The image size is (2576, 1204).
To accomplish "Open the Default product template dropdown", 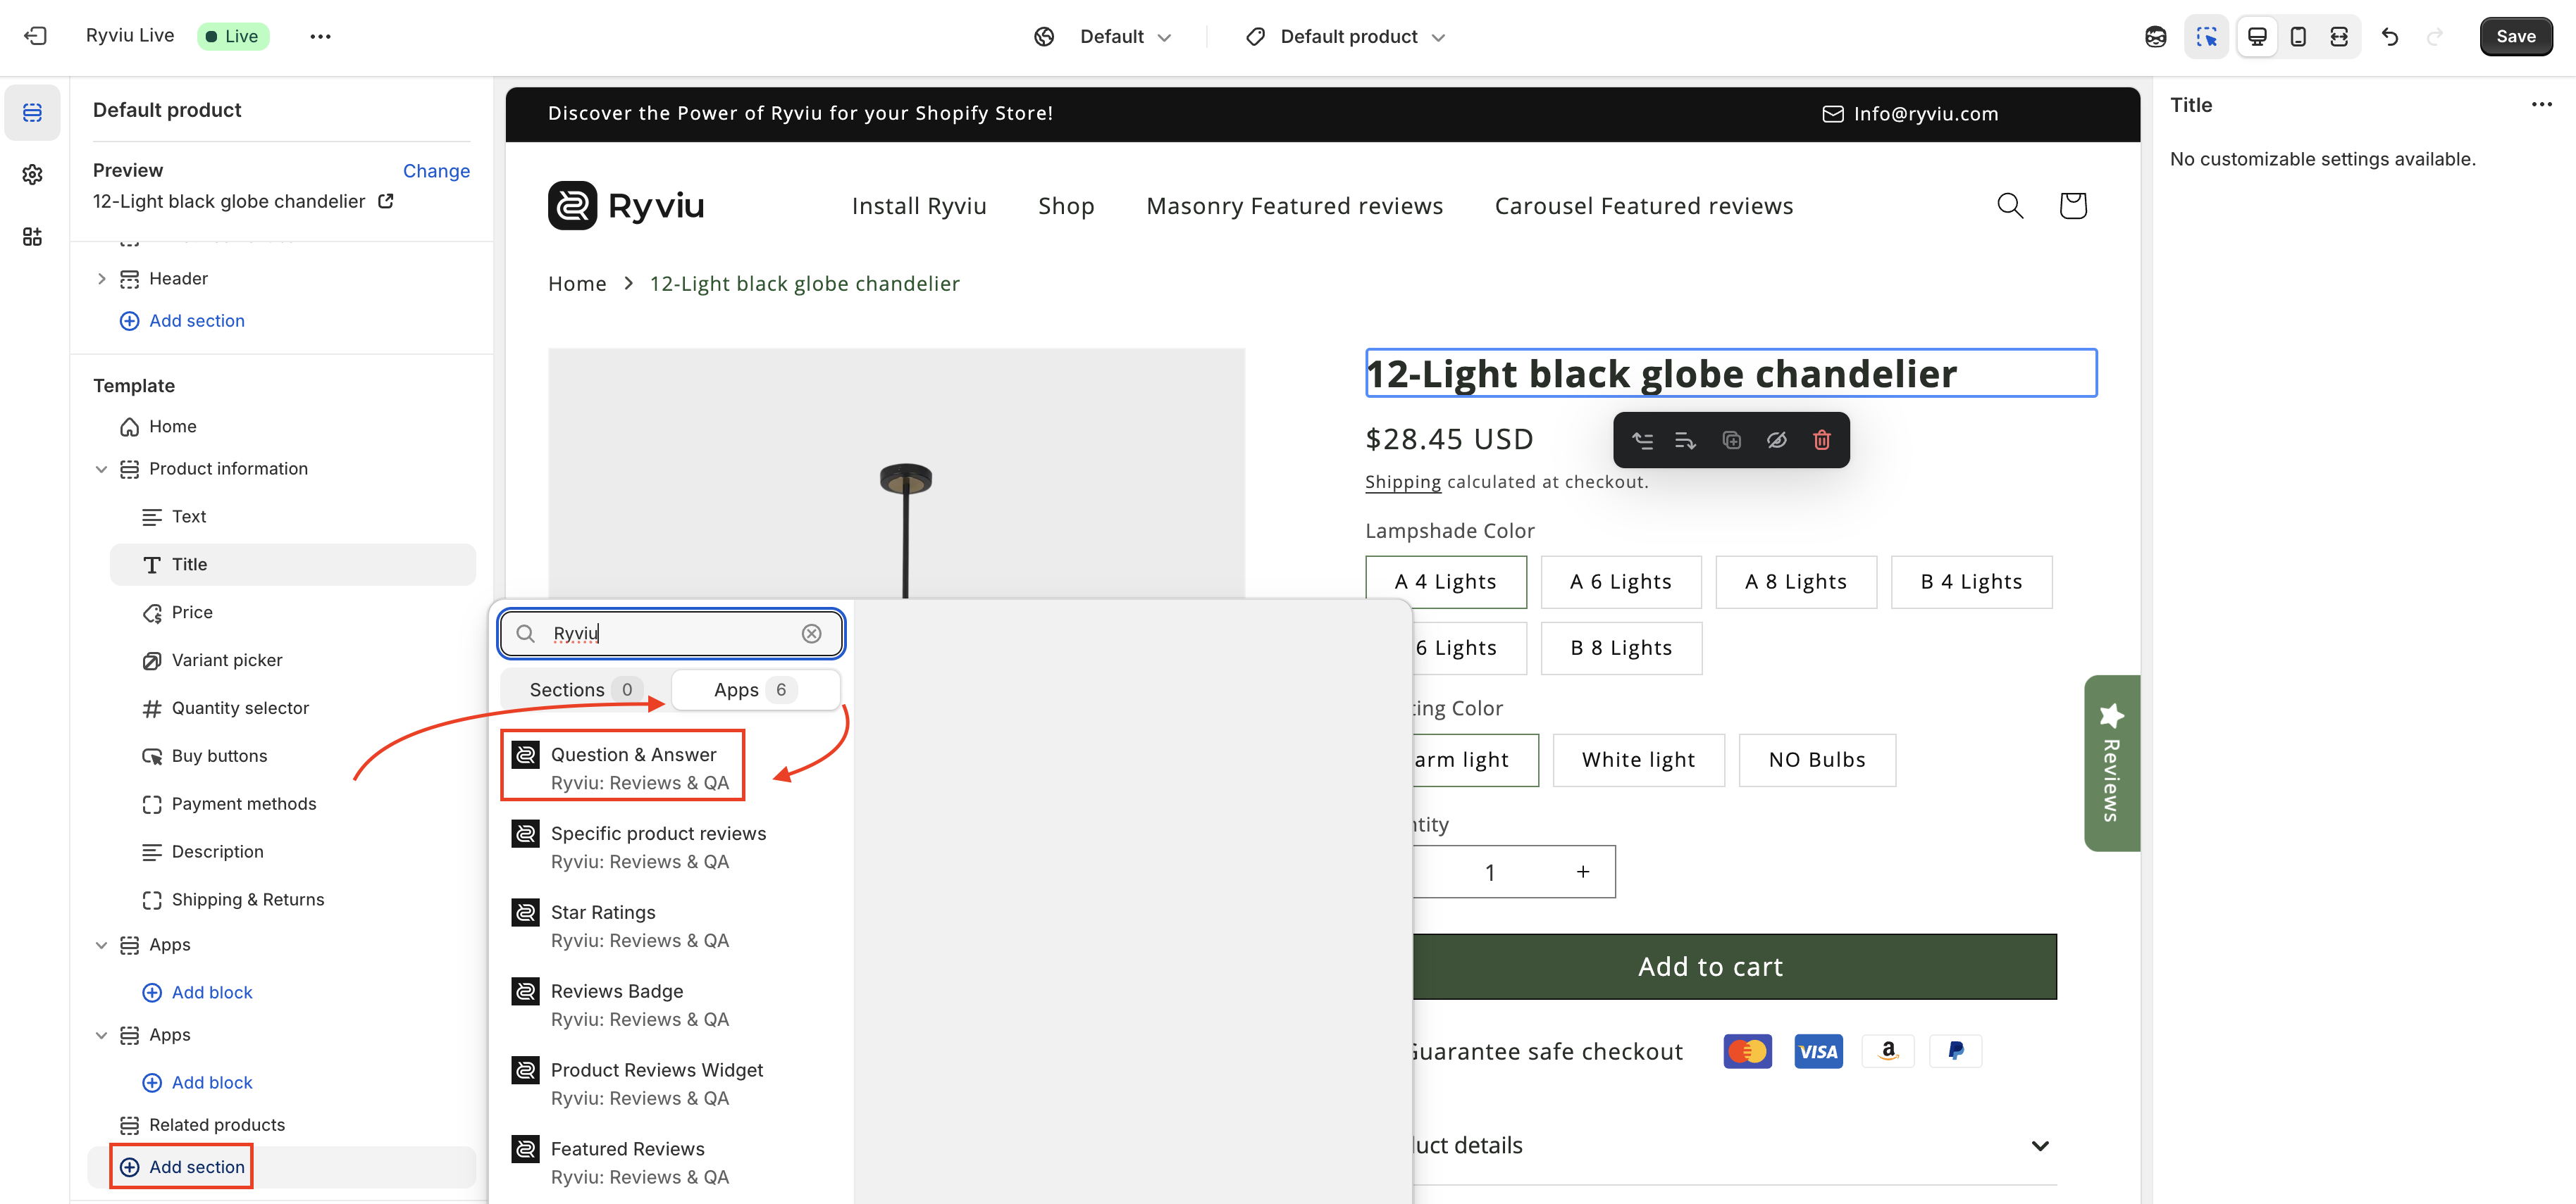I will (1346, 36).
